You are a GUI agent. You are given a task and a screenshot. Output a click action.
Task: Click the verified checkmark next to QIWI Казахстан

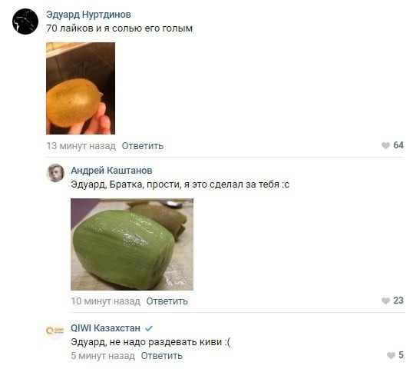tap(149, 328)
